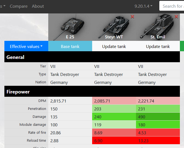
Task: Click E 25 module damage value 100
Action: coord(54,125)
